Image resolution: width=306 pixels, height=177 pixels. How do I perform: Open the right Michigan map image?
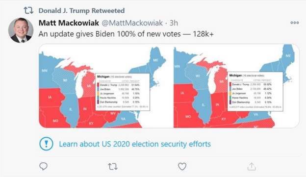click(x=236, y=86)
